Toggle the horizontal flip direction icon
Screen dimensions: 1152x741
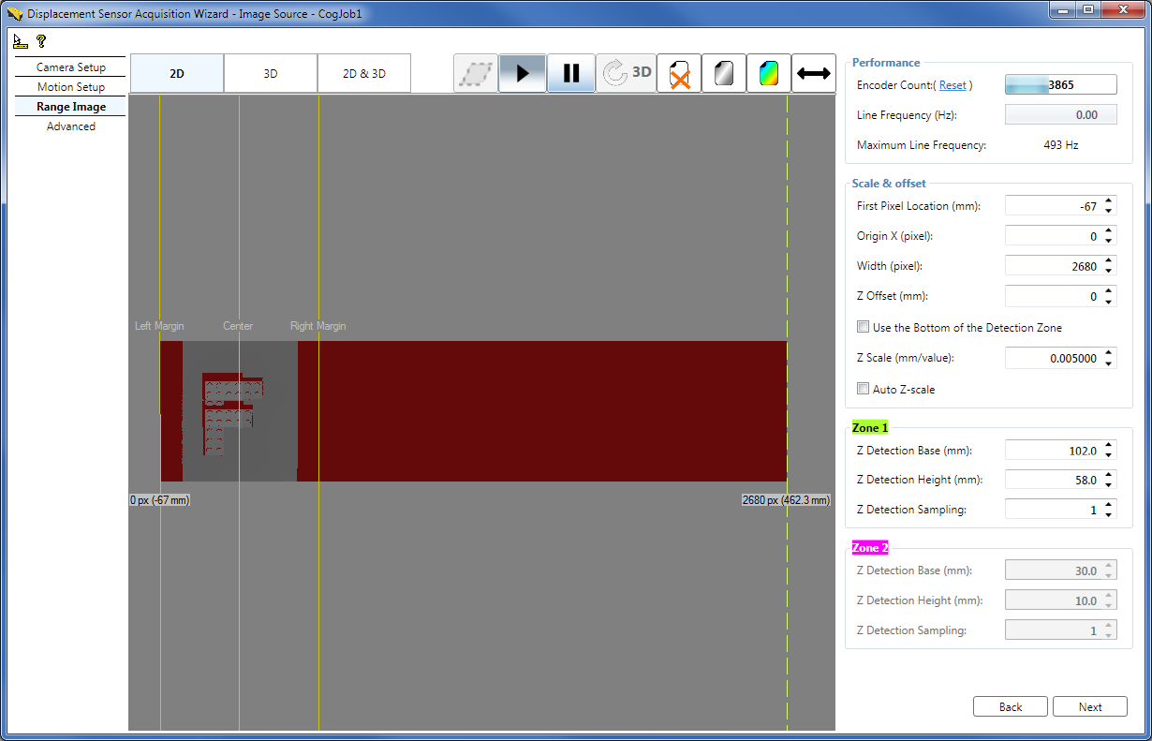tap(813, 72)
